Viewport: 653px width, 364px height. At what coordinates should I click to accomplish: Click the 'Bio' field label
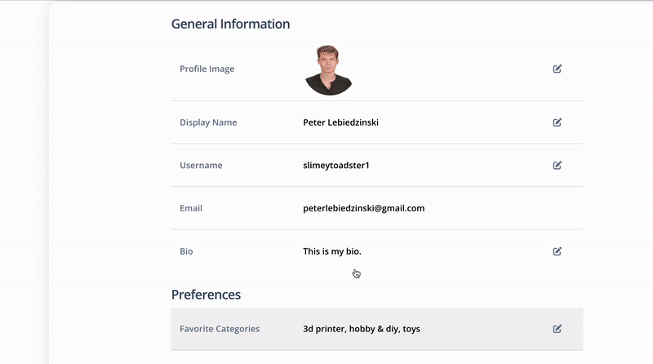tap(186, 251)
